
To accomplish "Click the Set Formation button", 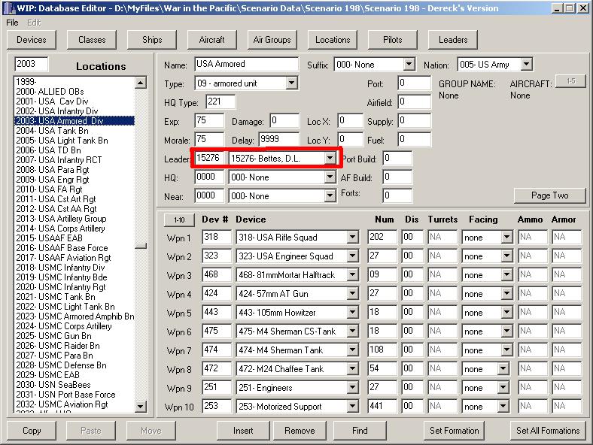I will click(x=454, y=431).
